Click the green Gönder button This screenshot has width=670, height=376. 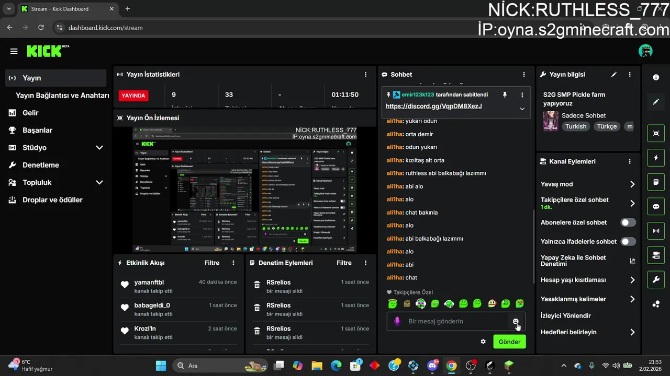[x=509, y=342]
